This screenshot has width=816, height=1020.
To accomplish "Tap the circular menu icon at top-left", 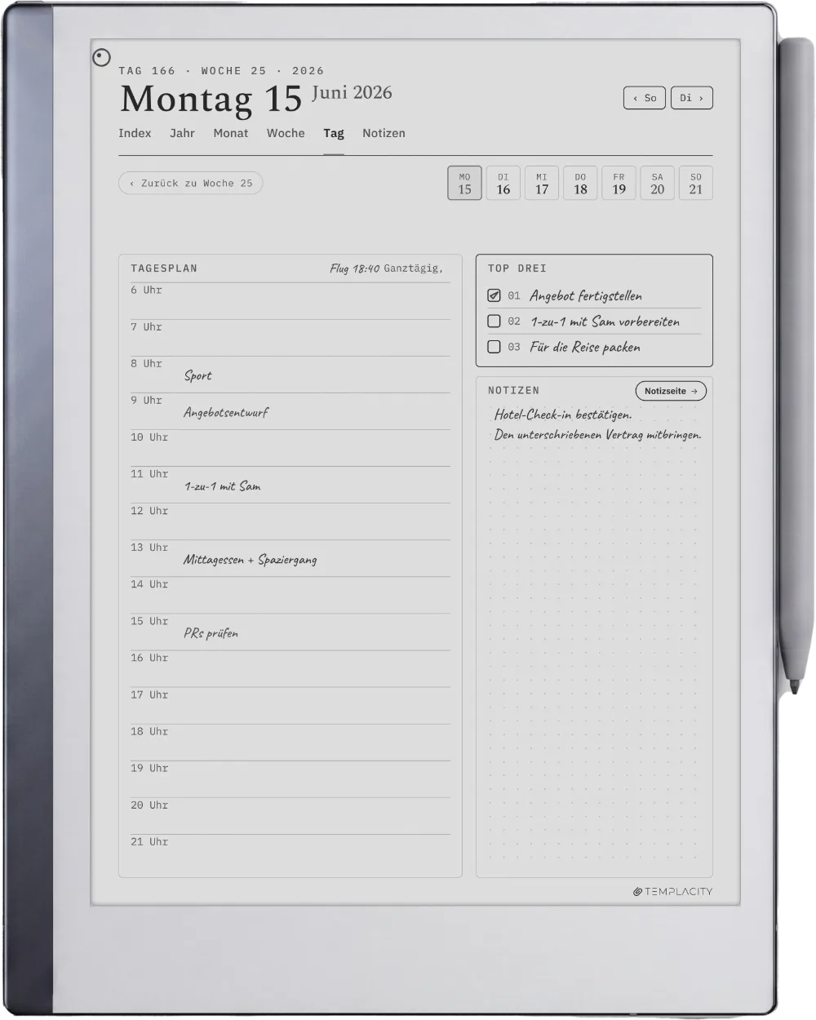I will 101,57.
